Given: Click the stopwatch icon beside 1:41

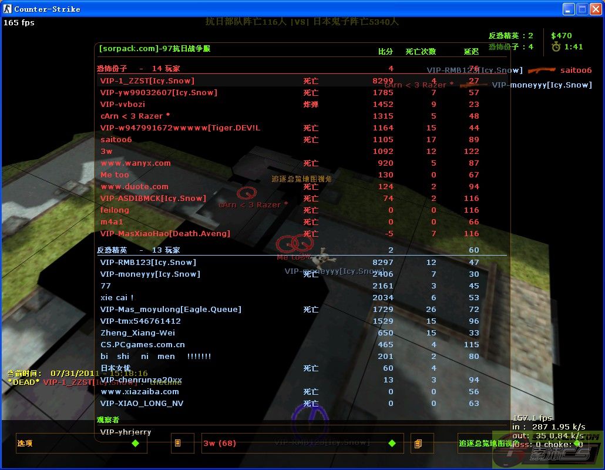Looking at the screenshot, I should [556, 46].
